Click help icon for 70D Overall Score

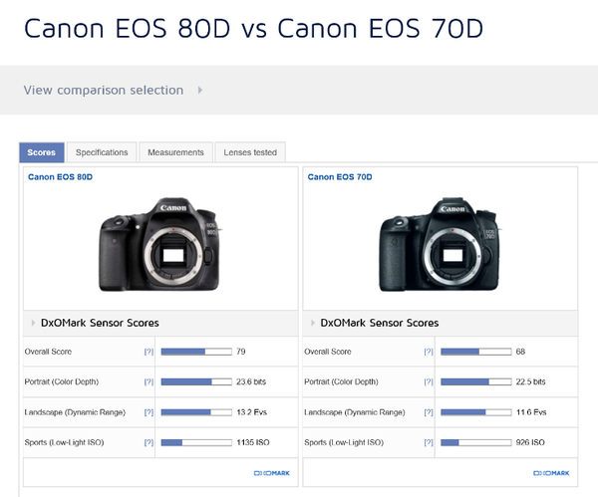point(429,352)
